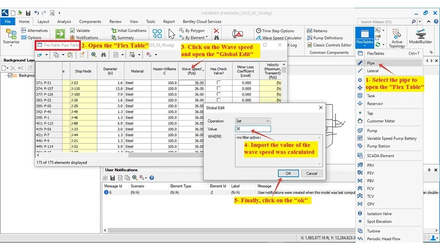This screenshot has height=251, width=440.
Task: Click Cancel in the Global Edit dialog
Action: (x=312, y=173)
